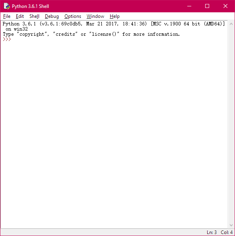Click the scrollbar up arrow
Viewport: 235px width, 236px height.
pyautogui.click(x=231, y=24)
